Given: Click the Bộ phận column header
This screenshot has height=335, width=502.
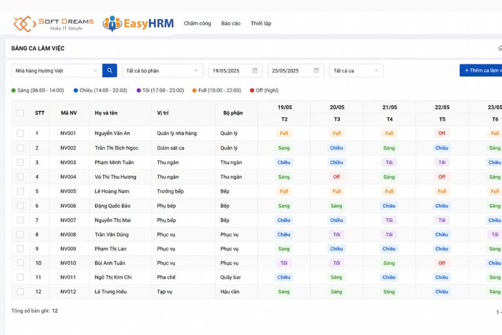Looking at the screenshot, I should 233,113.
